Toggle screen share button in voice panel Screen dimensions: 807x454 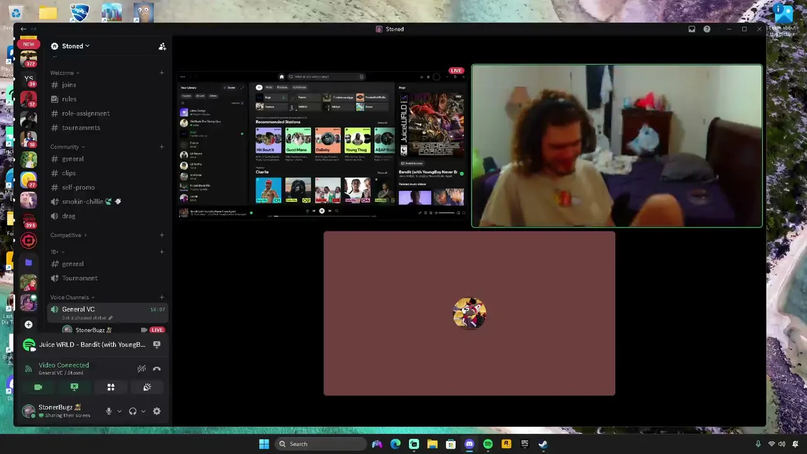pyautogui.click(x=74, y=387)
